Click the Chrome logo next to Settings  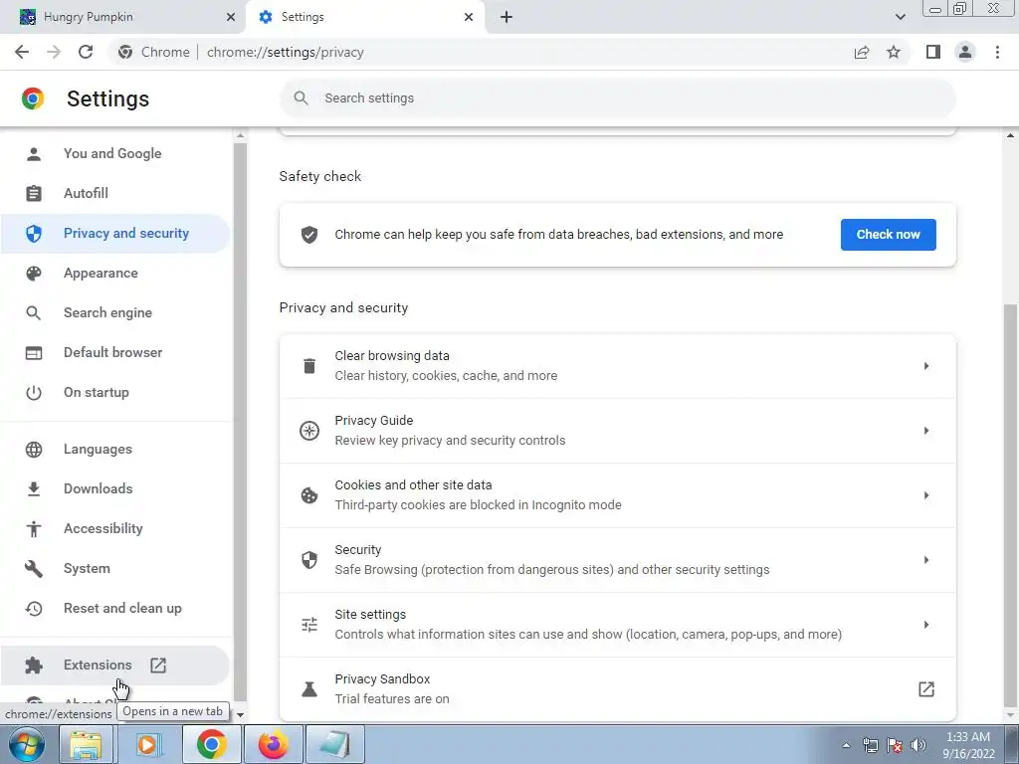[33, 98]
